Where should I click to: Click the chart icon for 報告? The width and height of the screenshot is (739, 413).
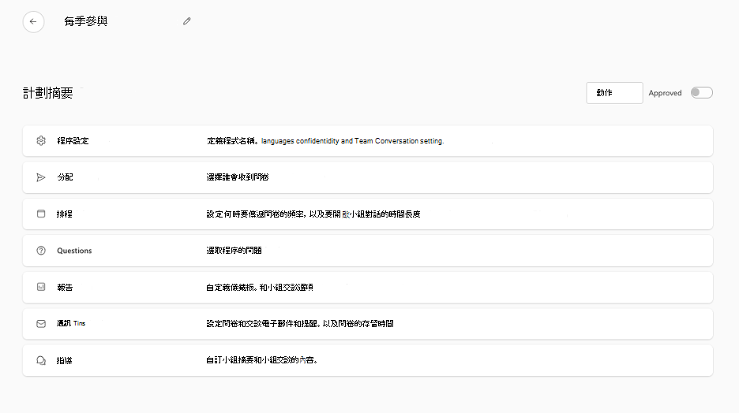pyautogui.click(x=41, y=287)
